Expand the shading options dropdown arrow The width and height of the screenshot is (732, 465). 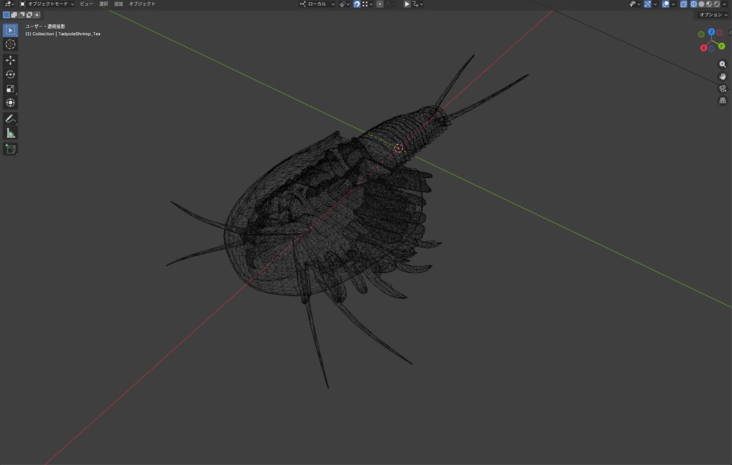[725, 4]
